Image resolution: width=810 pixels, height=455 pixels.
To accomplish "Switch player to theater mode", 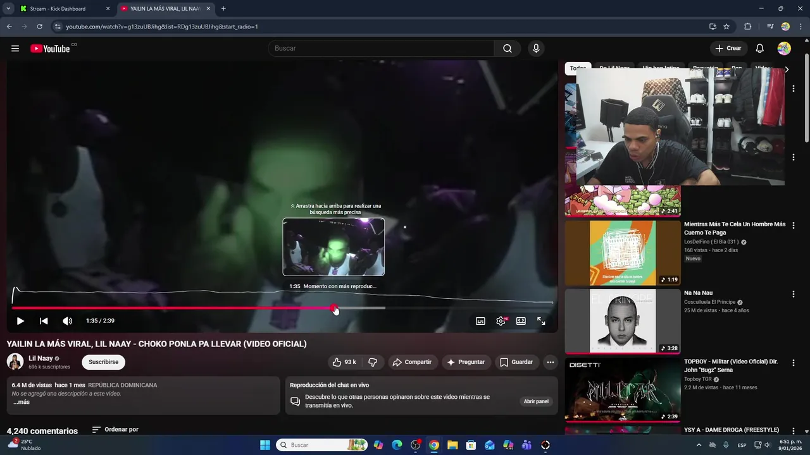I will pos(521,321).
